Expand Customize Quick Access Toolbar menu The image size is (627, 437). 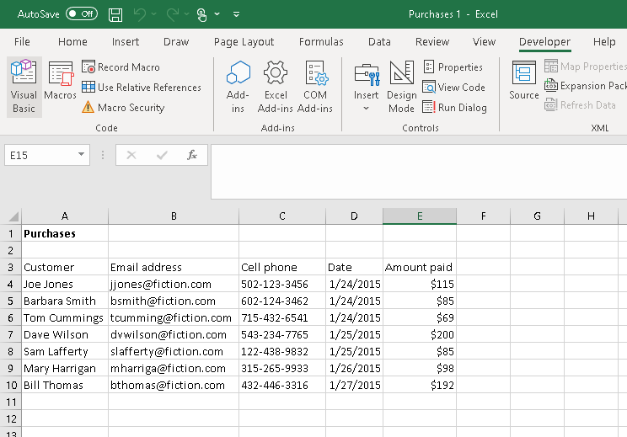[x=236, y=14]
